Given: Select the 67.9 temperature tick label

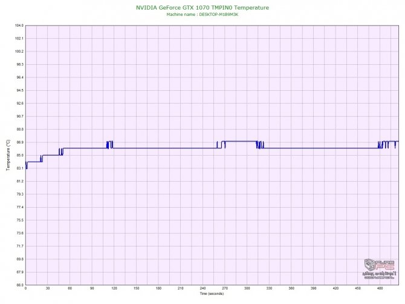Looking at the screenshot, I should 20,272.
